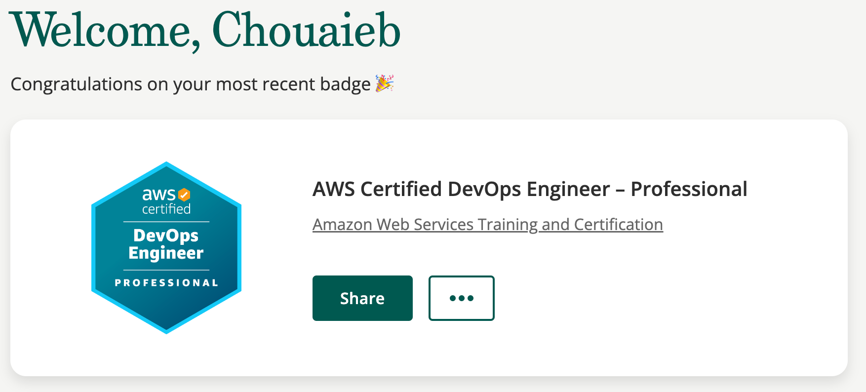866x392 pixels.
Task: Click the DevOps Engineer text on badge
Action: tap(166, 244)
